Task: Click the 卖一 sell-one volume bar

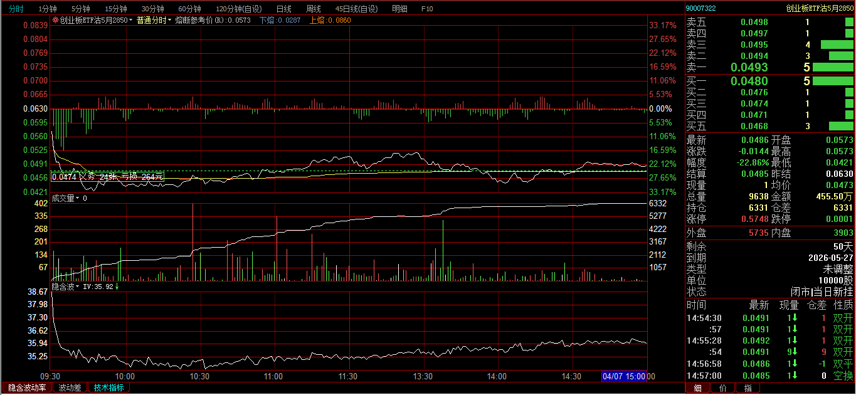Action: tap(833, 67)
